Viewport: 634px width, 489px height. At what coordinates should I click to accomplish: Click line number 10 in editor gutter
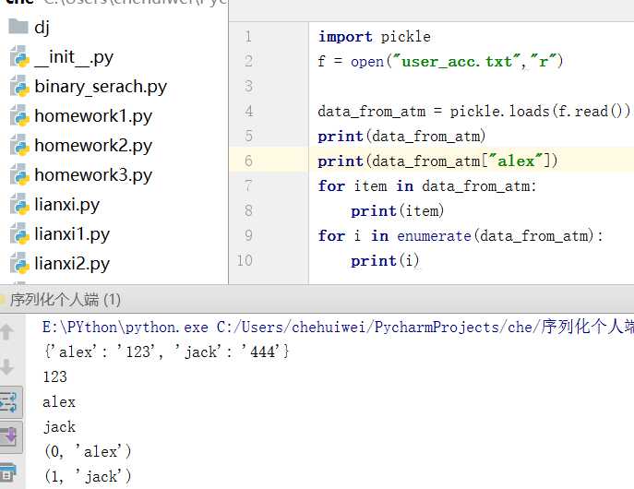[x=245, y=260]
